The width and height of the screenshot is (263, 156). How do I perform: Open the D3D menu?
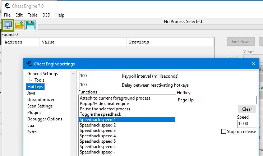point(46,15)
